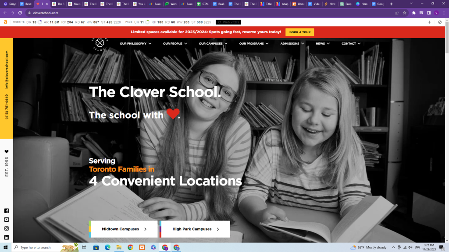Open the Extensions puzzle-piece icon
The height and width of the screenshot is (252, 449).
pos(414,13)
